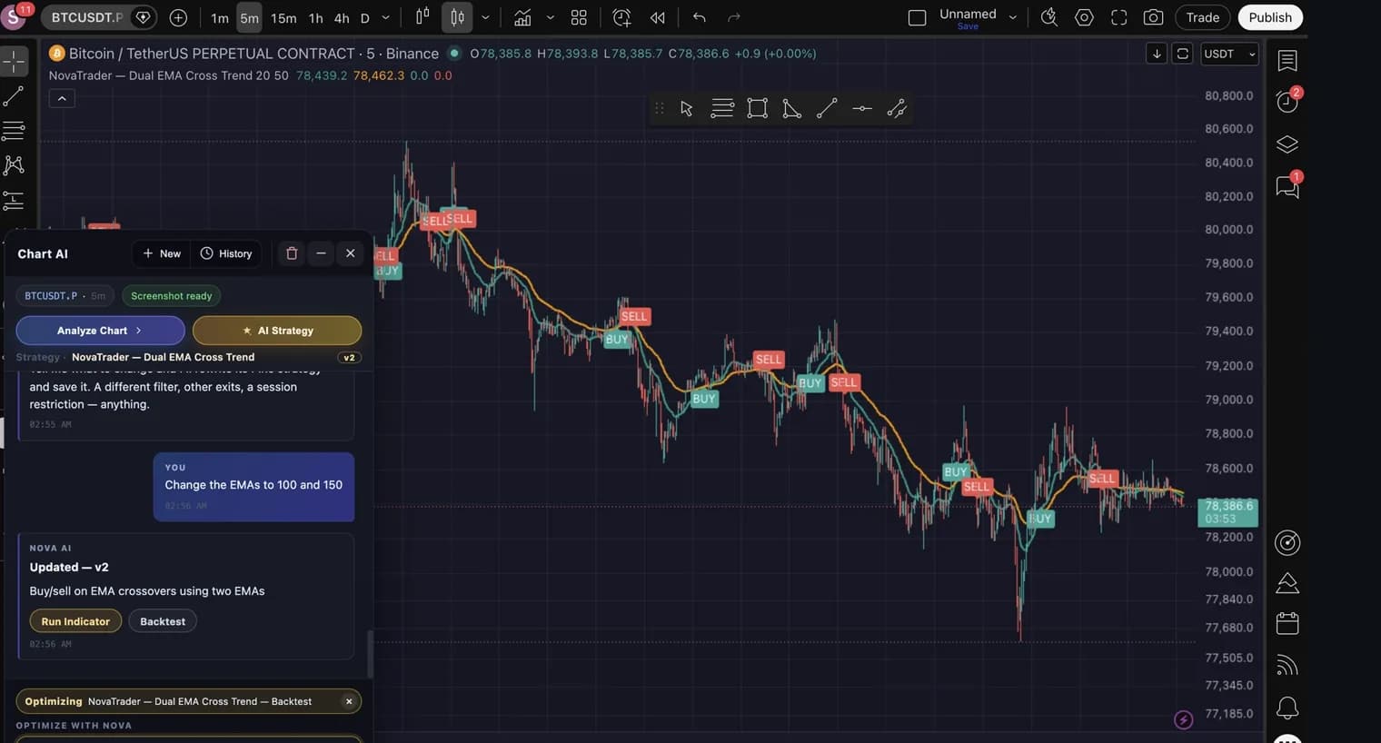
Task: Collapse the indicator legend chevron
Action: [x=62, y=98]
